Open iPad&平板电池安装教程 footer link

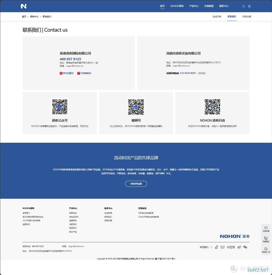(x=149, y=217)
